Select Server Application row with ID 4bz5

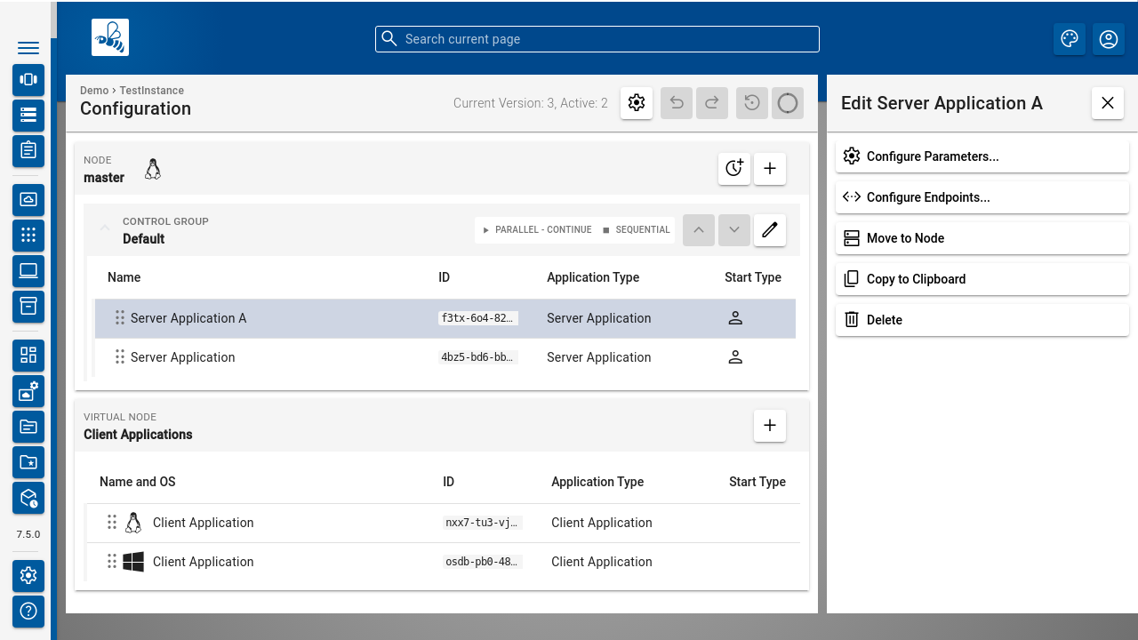[x=445, y=357]
